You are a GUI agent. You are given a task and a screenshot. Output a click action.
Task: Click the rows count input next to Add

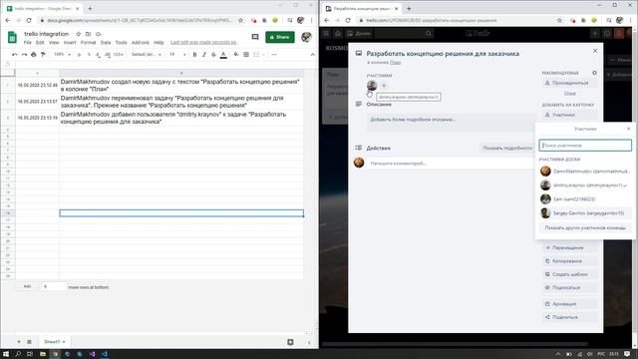(54, 286)
